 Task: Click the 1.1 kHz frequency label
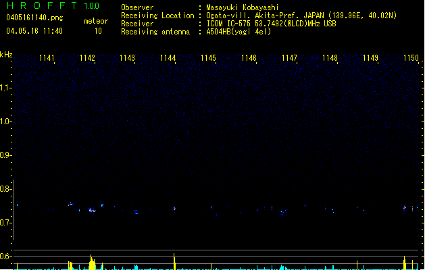click(x=5, y=88)
